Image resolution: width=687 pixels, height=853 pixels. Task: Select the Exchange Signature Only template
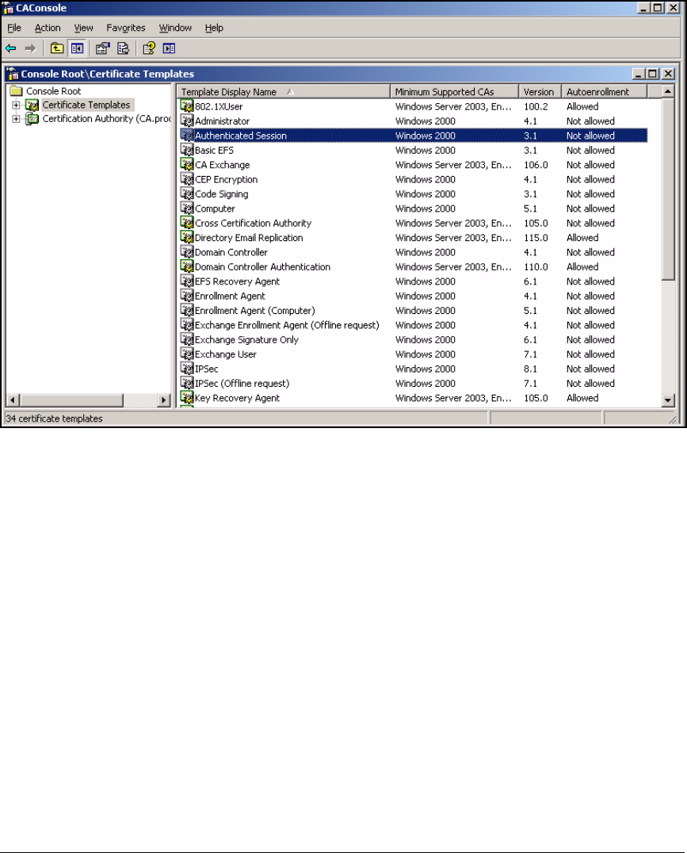[x=246, y=340]
